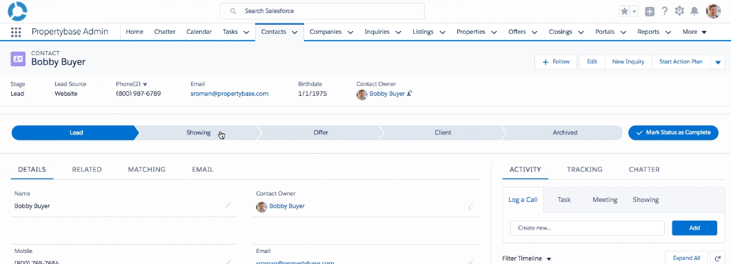The width and height of the screenshot is (731, 264).
Task: Switch to the Matching tab
Action: tap(146, 170)
